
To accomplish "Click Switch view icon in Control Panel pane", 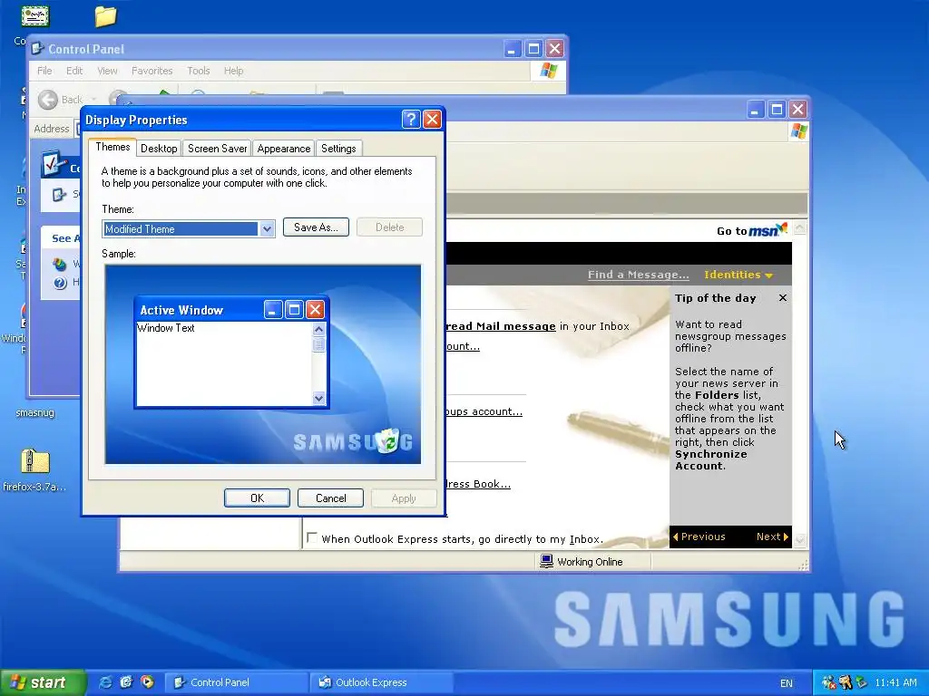I will click(x=59, y=194).
